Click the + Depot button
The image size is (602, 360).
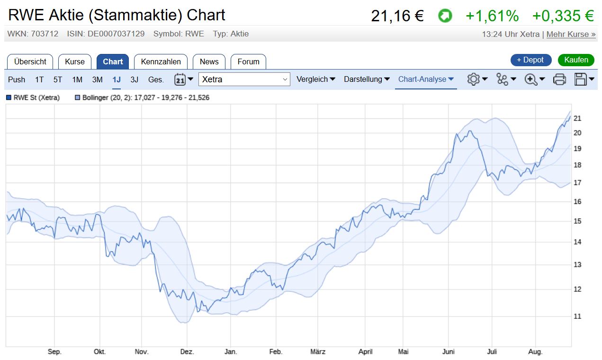[530, 60]
